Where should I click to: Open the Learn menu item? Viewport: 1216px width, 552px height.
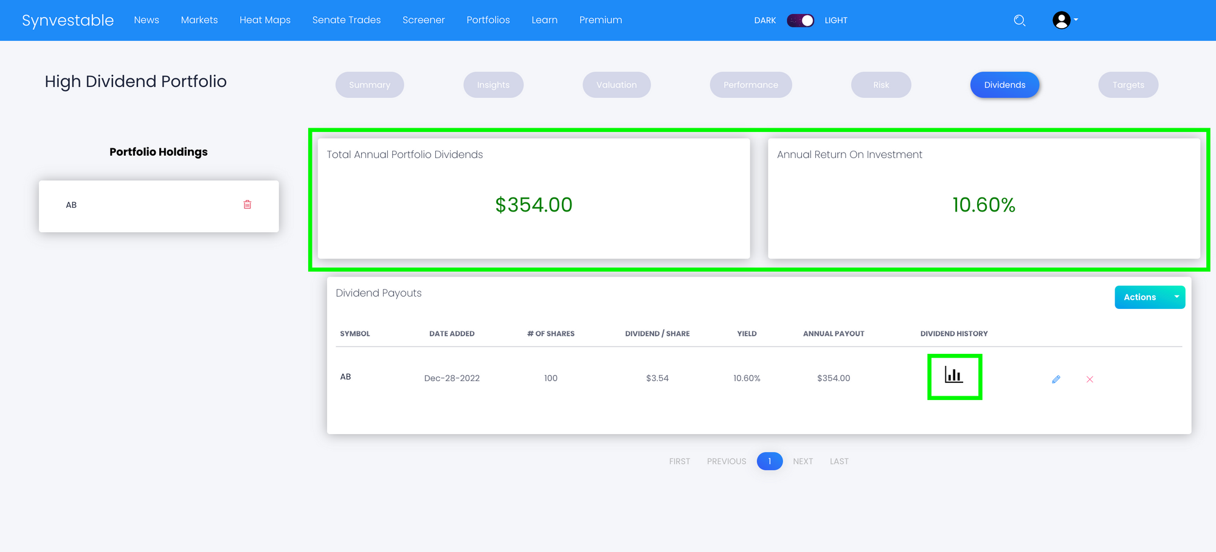click(545, 20)
